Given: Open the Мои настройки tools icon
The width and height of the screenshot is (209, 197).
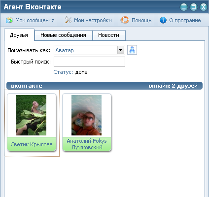Looking at the screenshot, I should 68,20.
